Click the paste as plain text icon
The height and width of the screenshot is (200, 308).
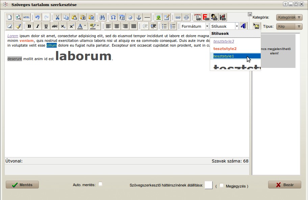click(x=83, y=17)
